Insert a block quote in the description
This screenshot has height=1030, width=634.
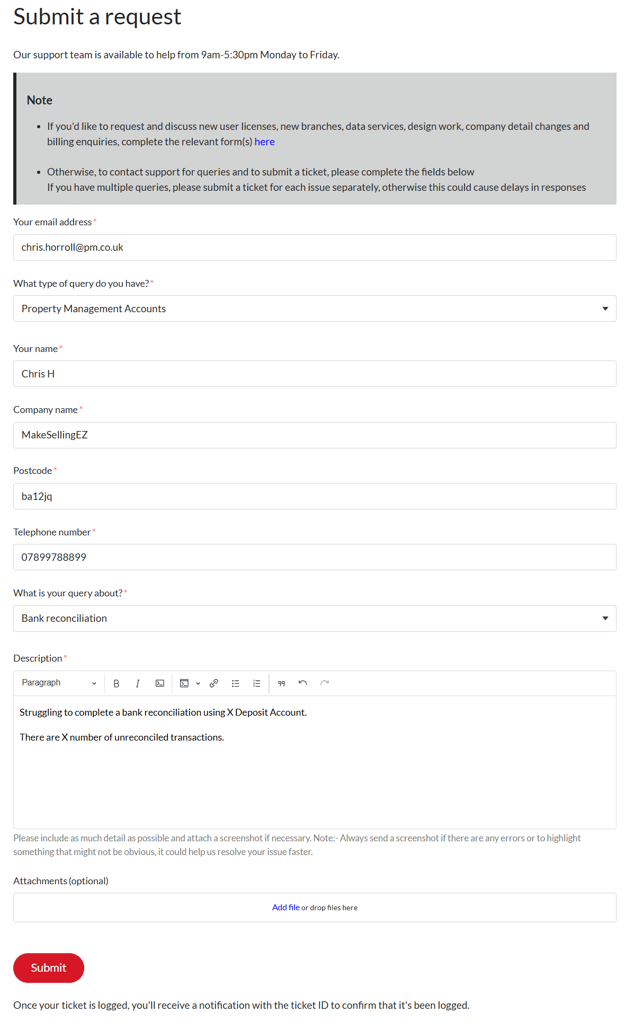tap(282, 683)
